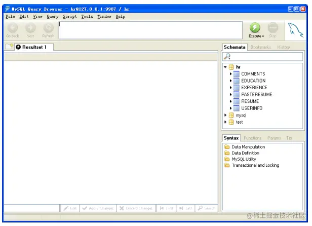Click the Discard Changes button
This screenshot has height=226, width=312.
tap(136, 208)
